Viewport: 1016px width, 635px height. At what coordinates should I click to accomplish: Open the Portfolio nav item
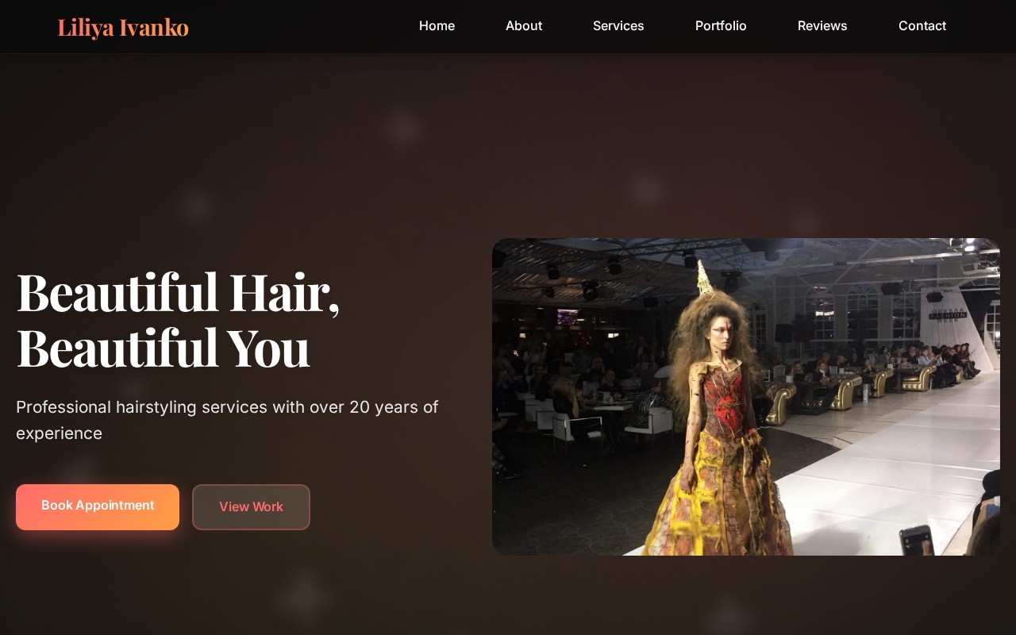[721, 25]
